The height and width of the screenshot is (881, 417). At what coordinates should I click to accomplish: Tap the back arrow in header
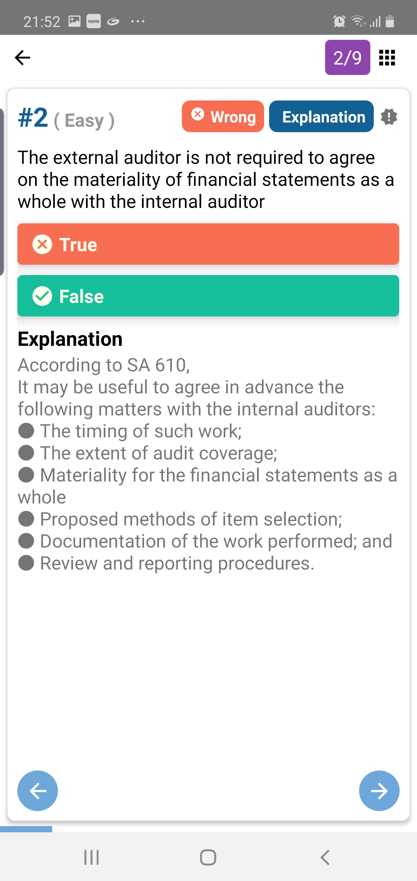(22, 58)
